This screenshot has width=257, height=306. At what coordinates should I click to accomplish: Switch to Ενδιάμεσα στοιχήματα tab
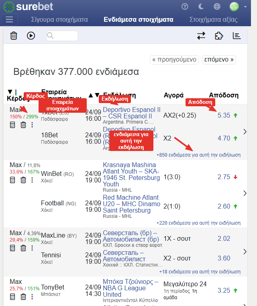(x=139, y=19)
